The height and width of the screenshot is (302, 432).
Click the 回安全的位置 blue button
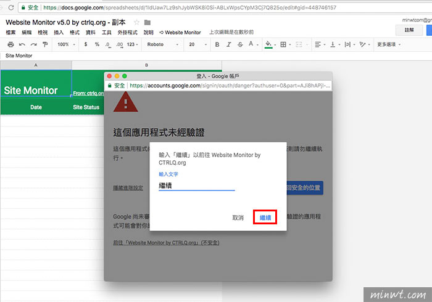click(x=305, y=188)
